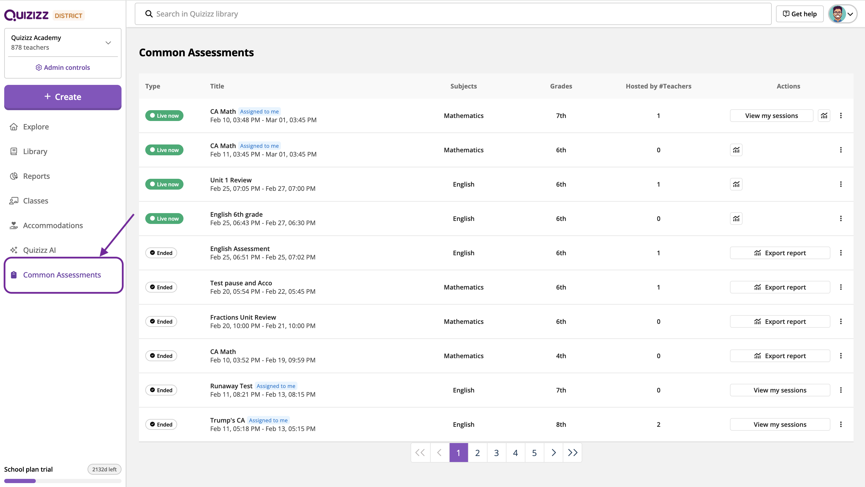Open Library in the sidebar

click(35, 152)
